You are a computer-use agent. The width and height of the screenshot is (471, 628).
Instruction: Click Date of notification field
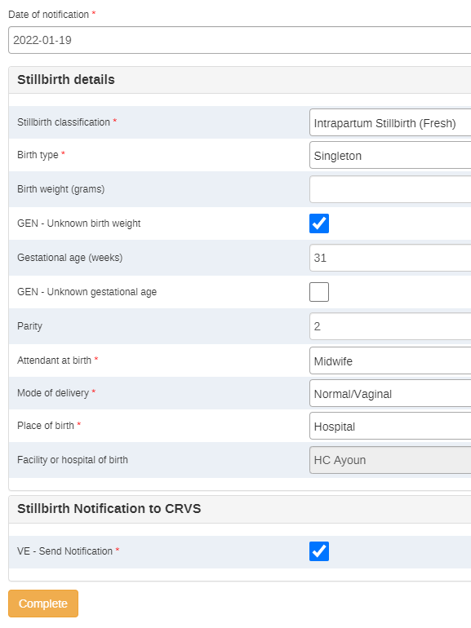coord(240,40)
